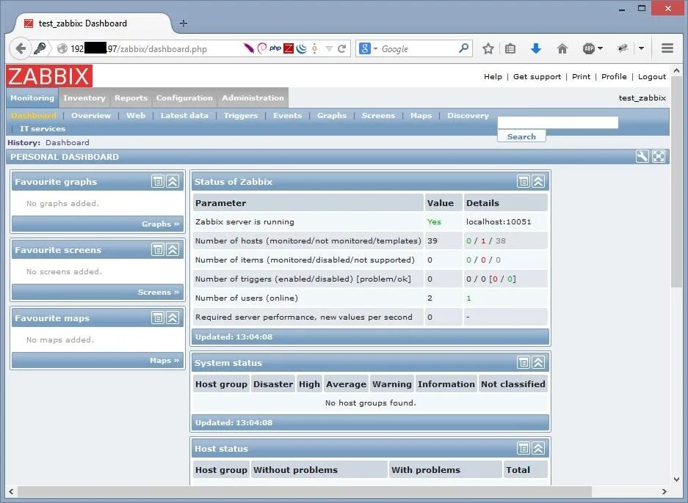Click the php icon in address bar
The width and height of the screenshot is (688, 503).
point(275,48)
